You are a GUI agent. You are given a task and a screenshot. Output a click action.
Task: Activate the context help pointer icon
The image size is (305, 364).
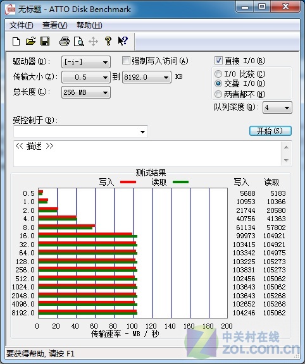click(123, 41)
